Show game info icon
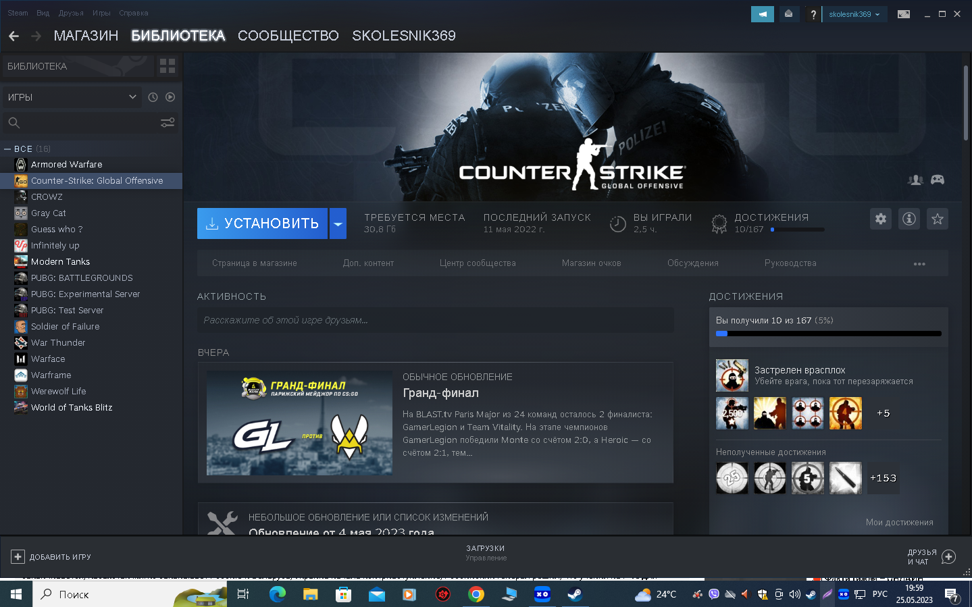The image size is (972, 607). pos(909,219)
